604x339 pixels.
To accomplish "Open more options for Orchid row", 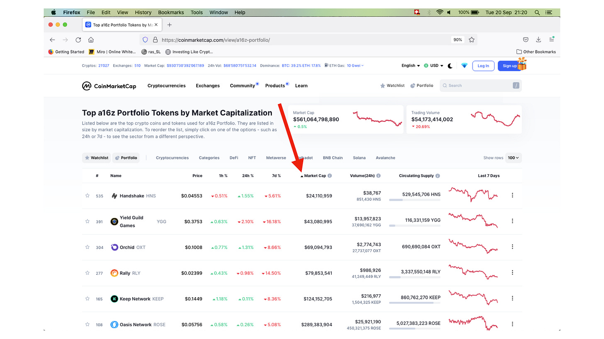I will click(x=512, y=247).
